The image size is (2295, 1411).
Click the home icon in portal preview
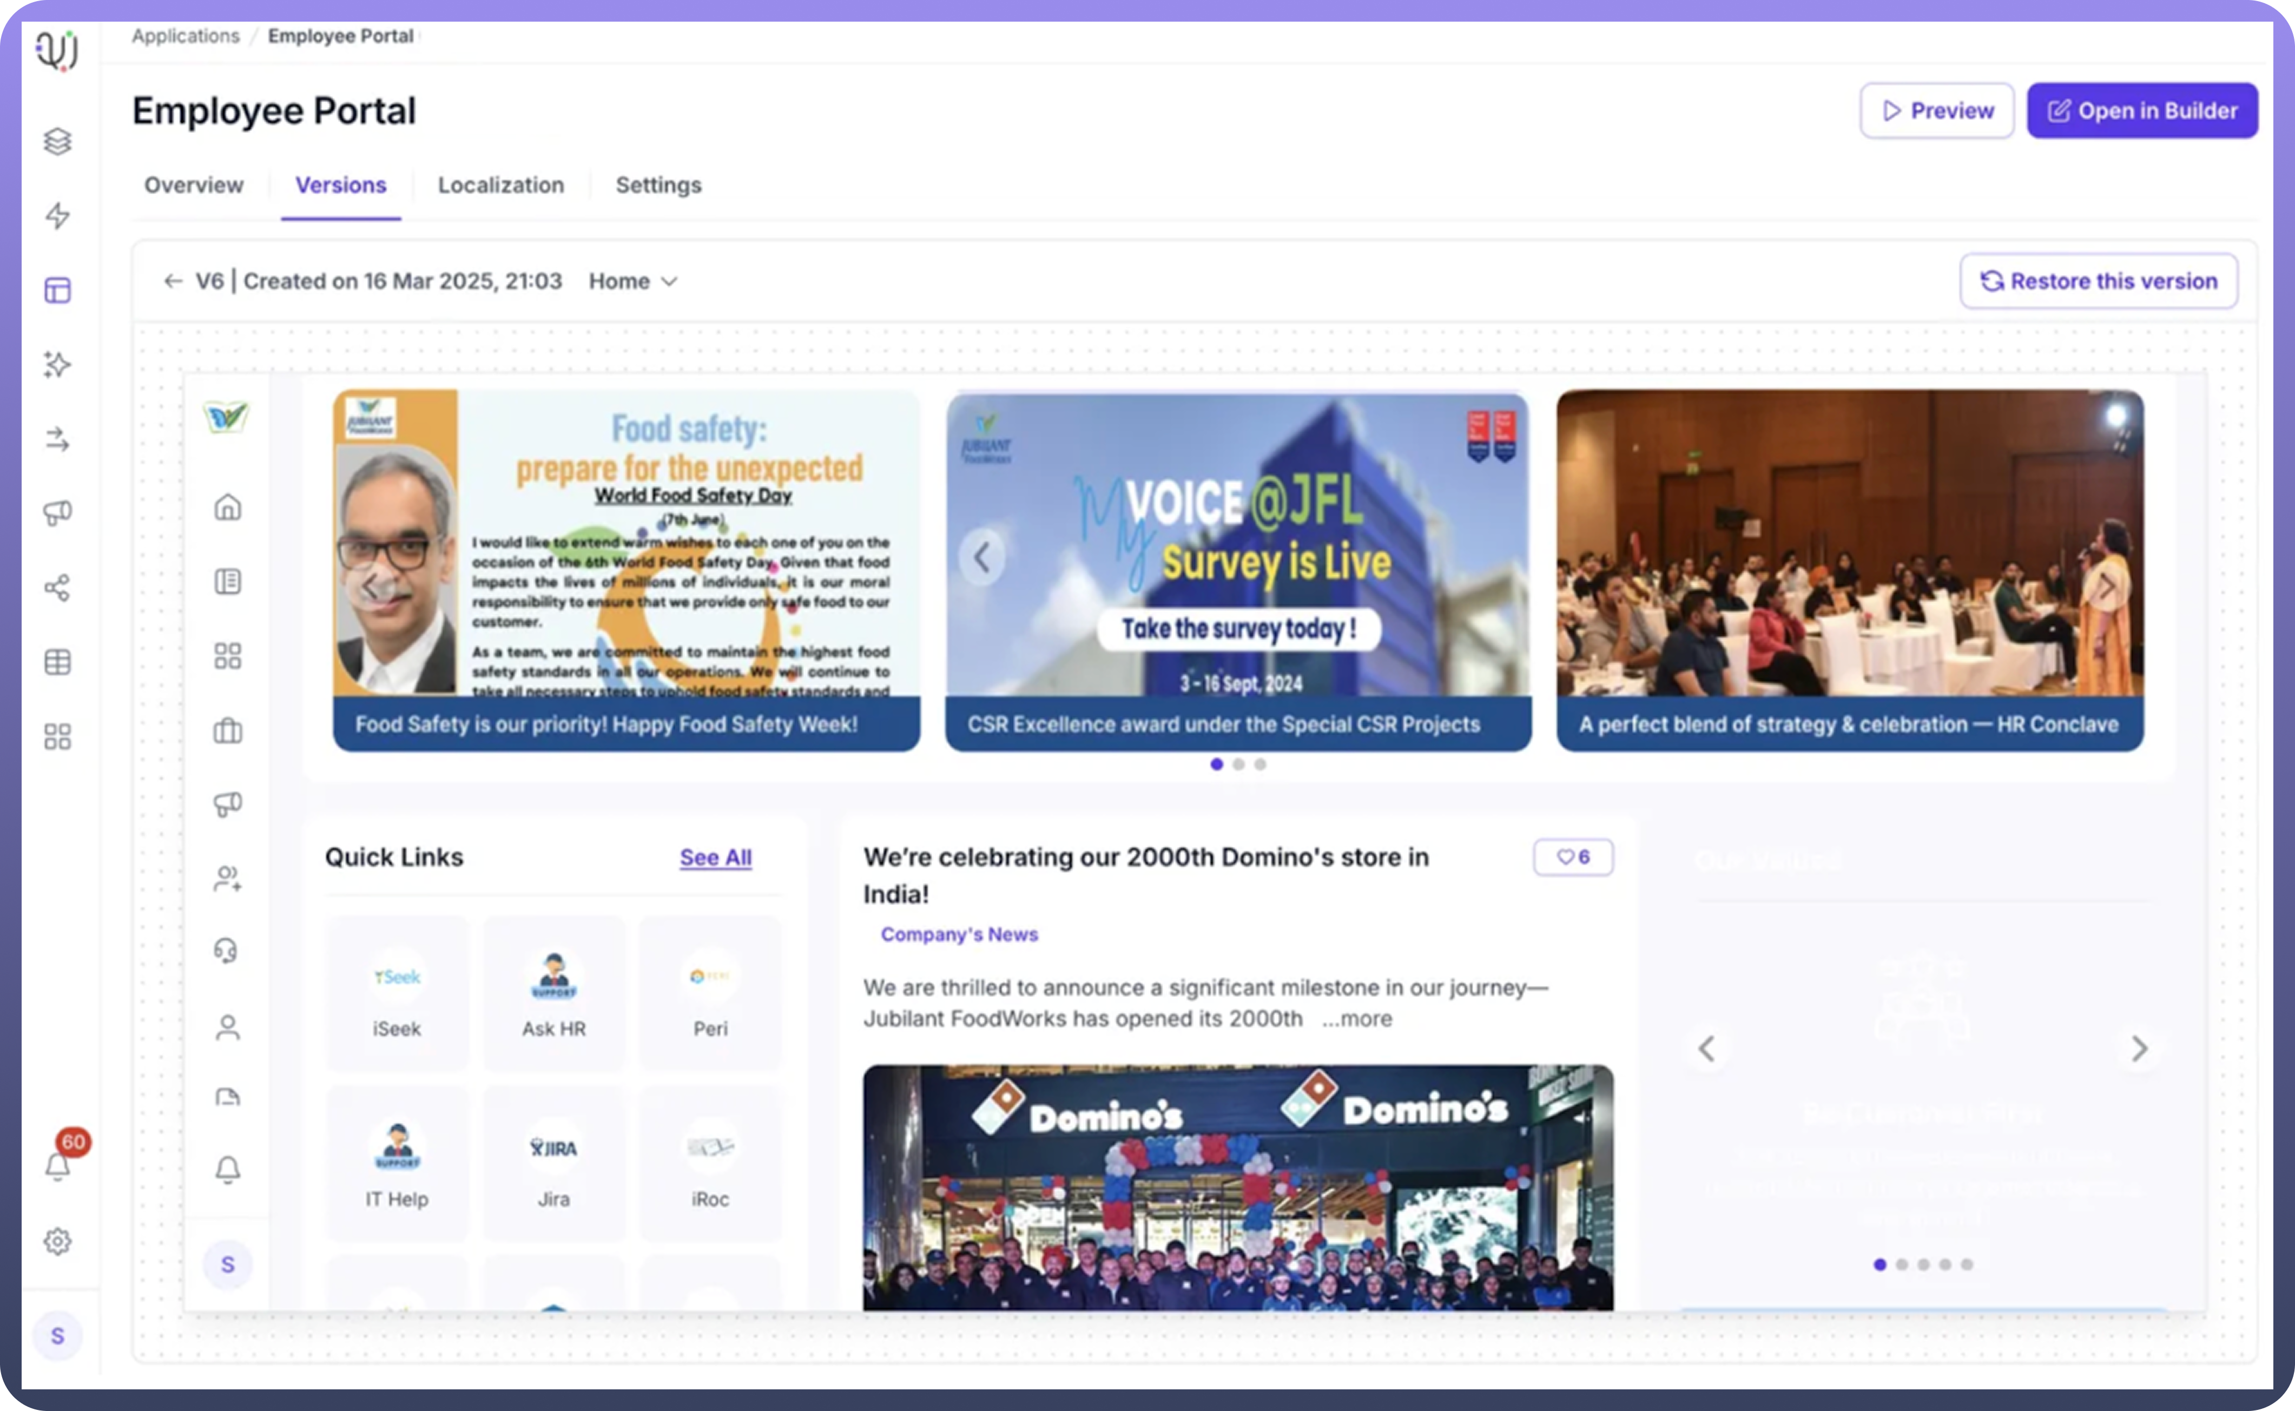(228, 507)
